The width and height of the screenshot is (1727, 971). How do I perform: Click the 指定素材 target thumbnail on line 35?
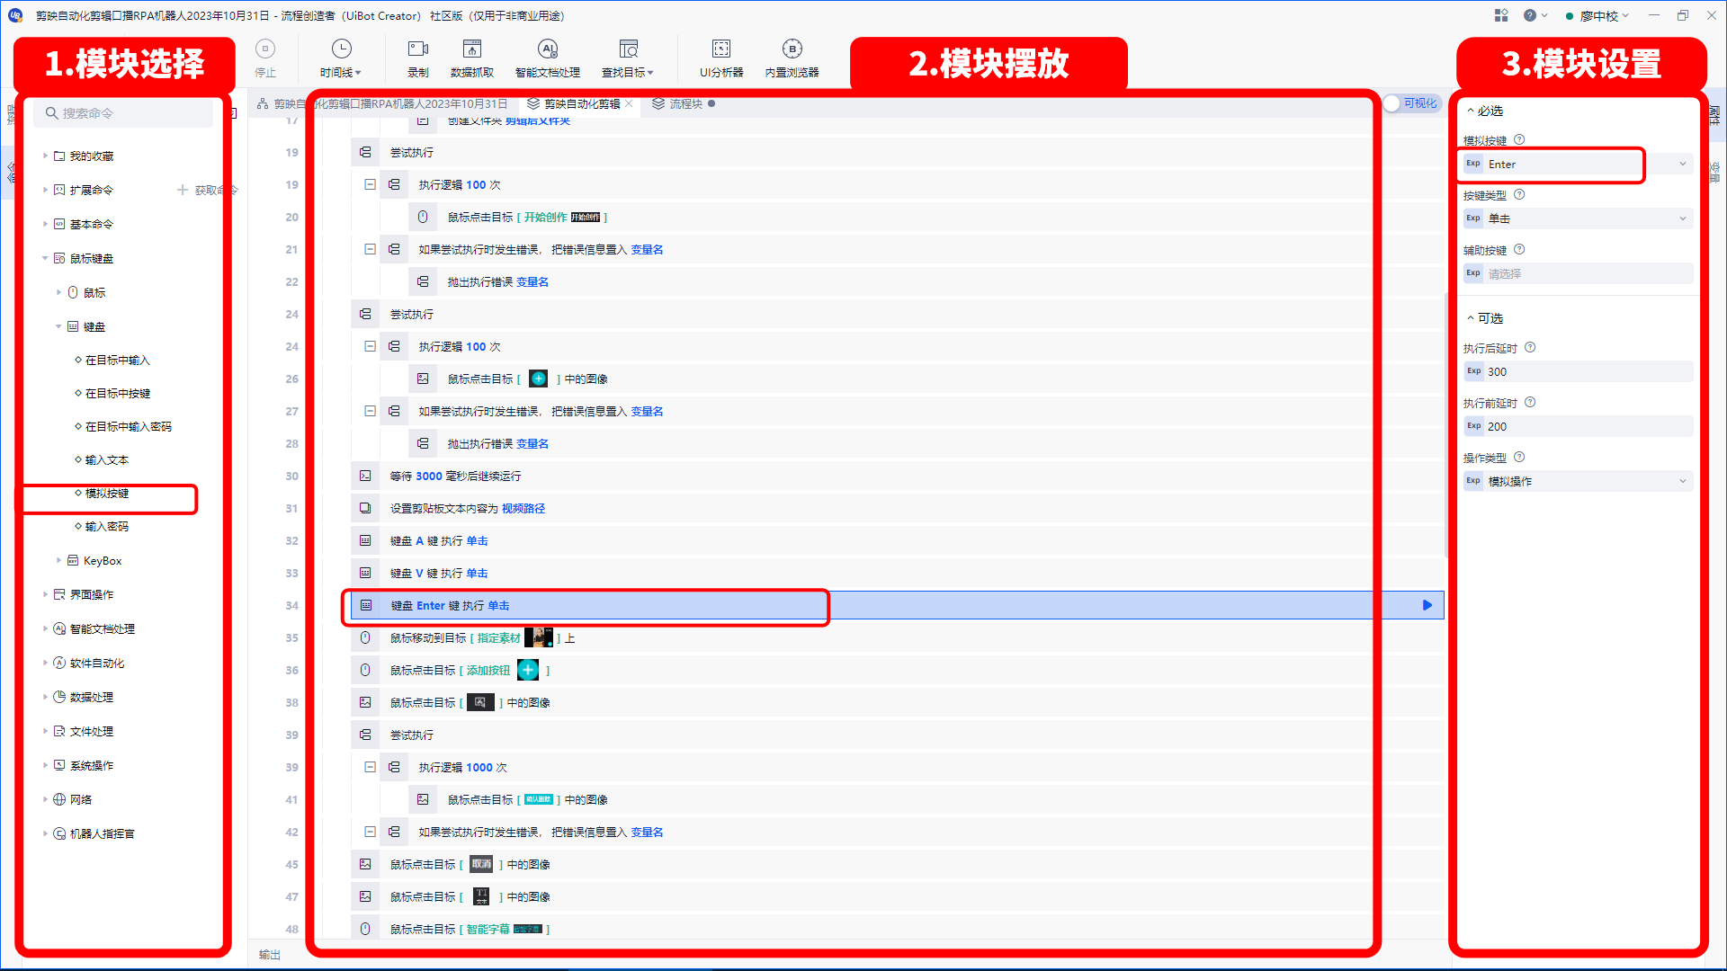click(539, 637)
